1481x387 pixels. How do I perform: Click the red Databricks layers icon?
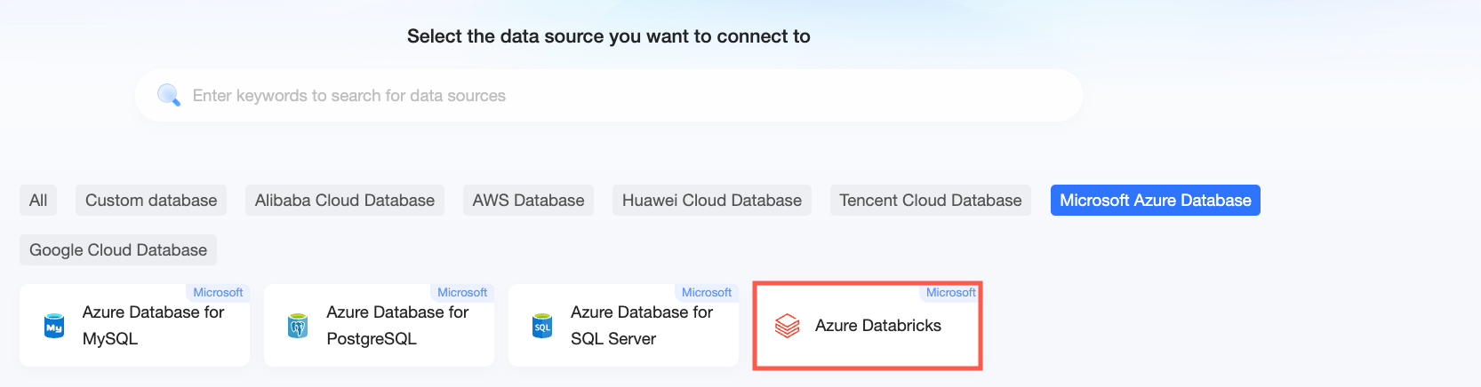787,326
